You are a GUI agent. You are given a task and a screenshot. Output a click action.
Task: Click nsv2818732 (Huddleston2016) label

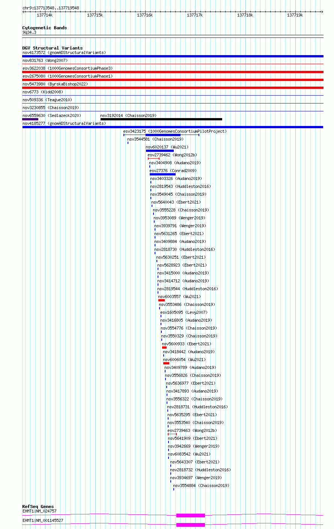[x=200, y=470]
